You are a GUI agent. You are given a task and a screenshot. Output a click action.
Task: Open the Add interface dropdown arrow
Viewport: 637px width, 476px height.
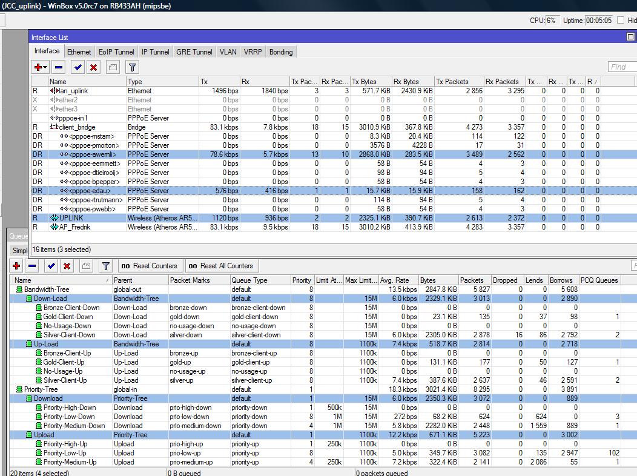tap(45, 67)
